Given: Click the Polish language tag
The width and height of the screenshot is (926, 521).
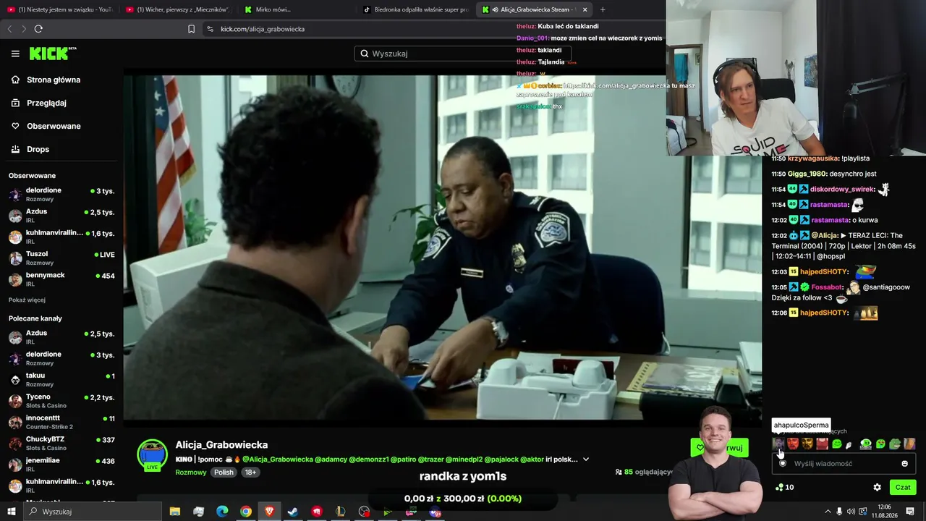Looking at the screenshot, I should [224, 473].
